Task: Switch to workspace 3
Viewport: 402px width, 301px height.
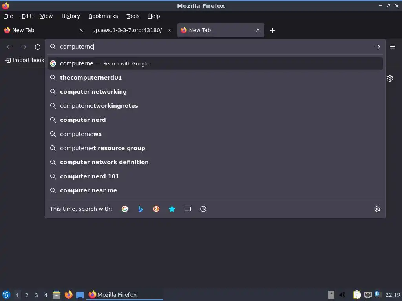Action: point(37,295)
